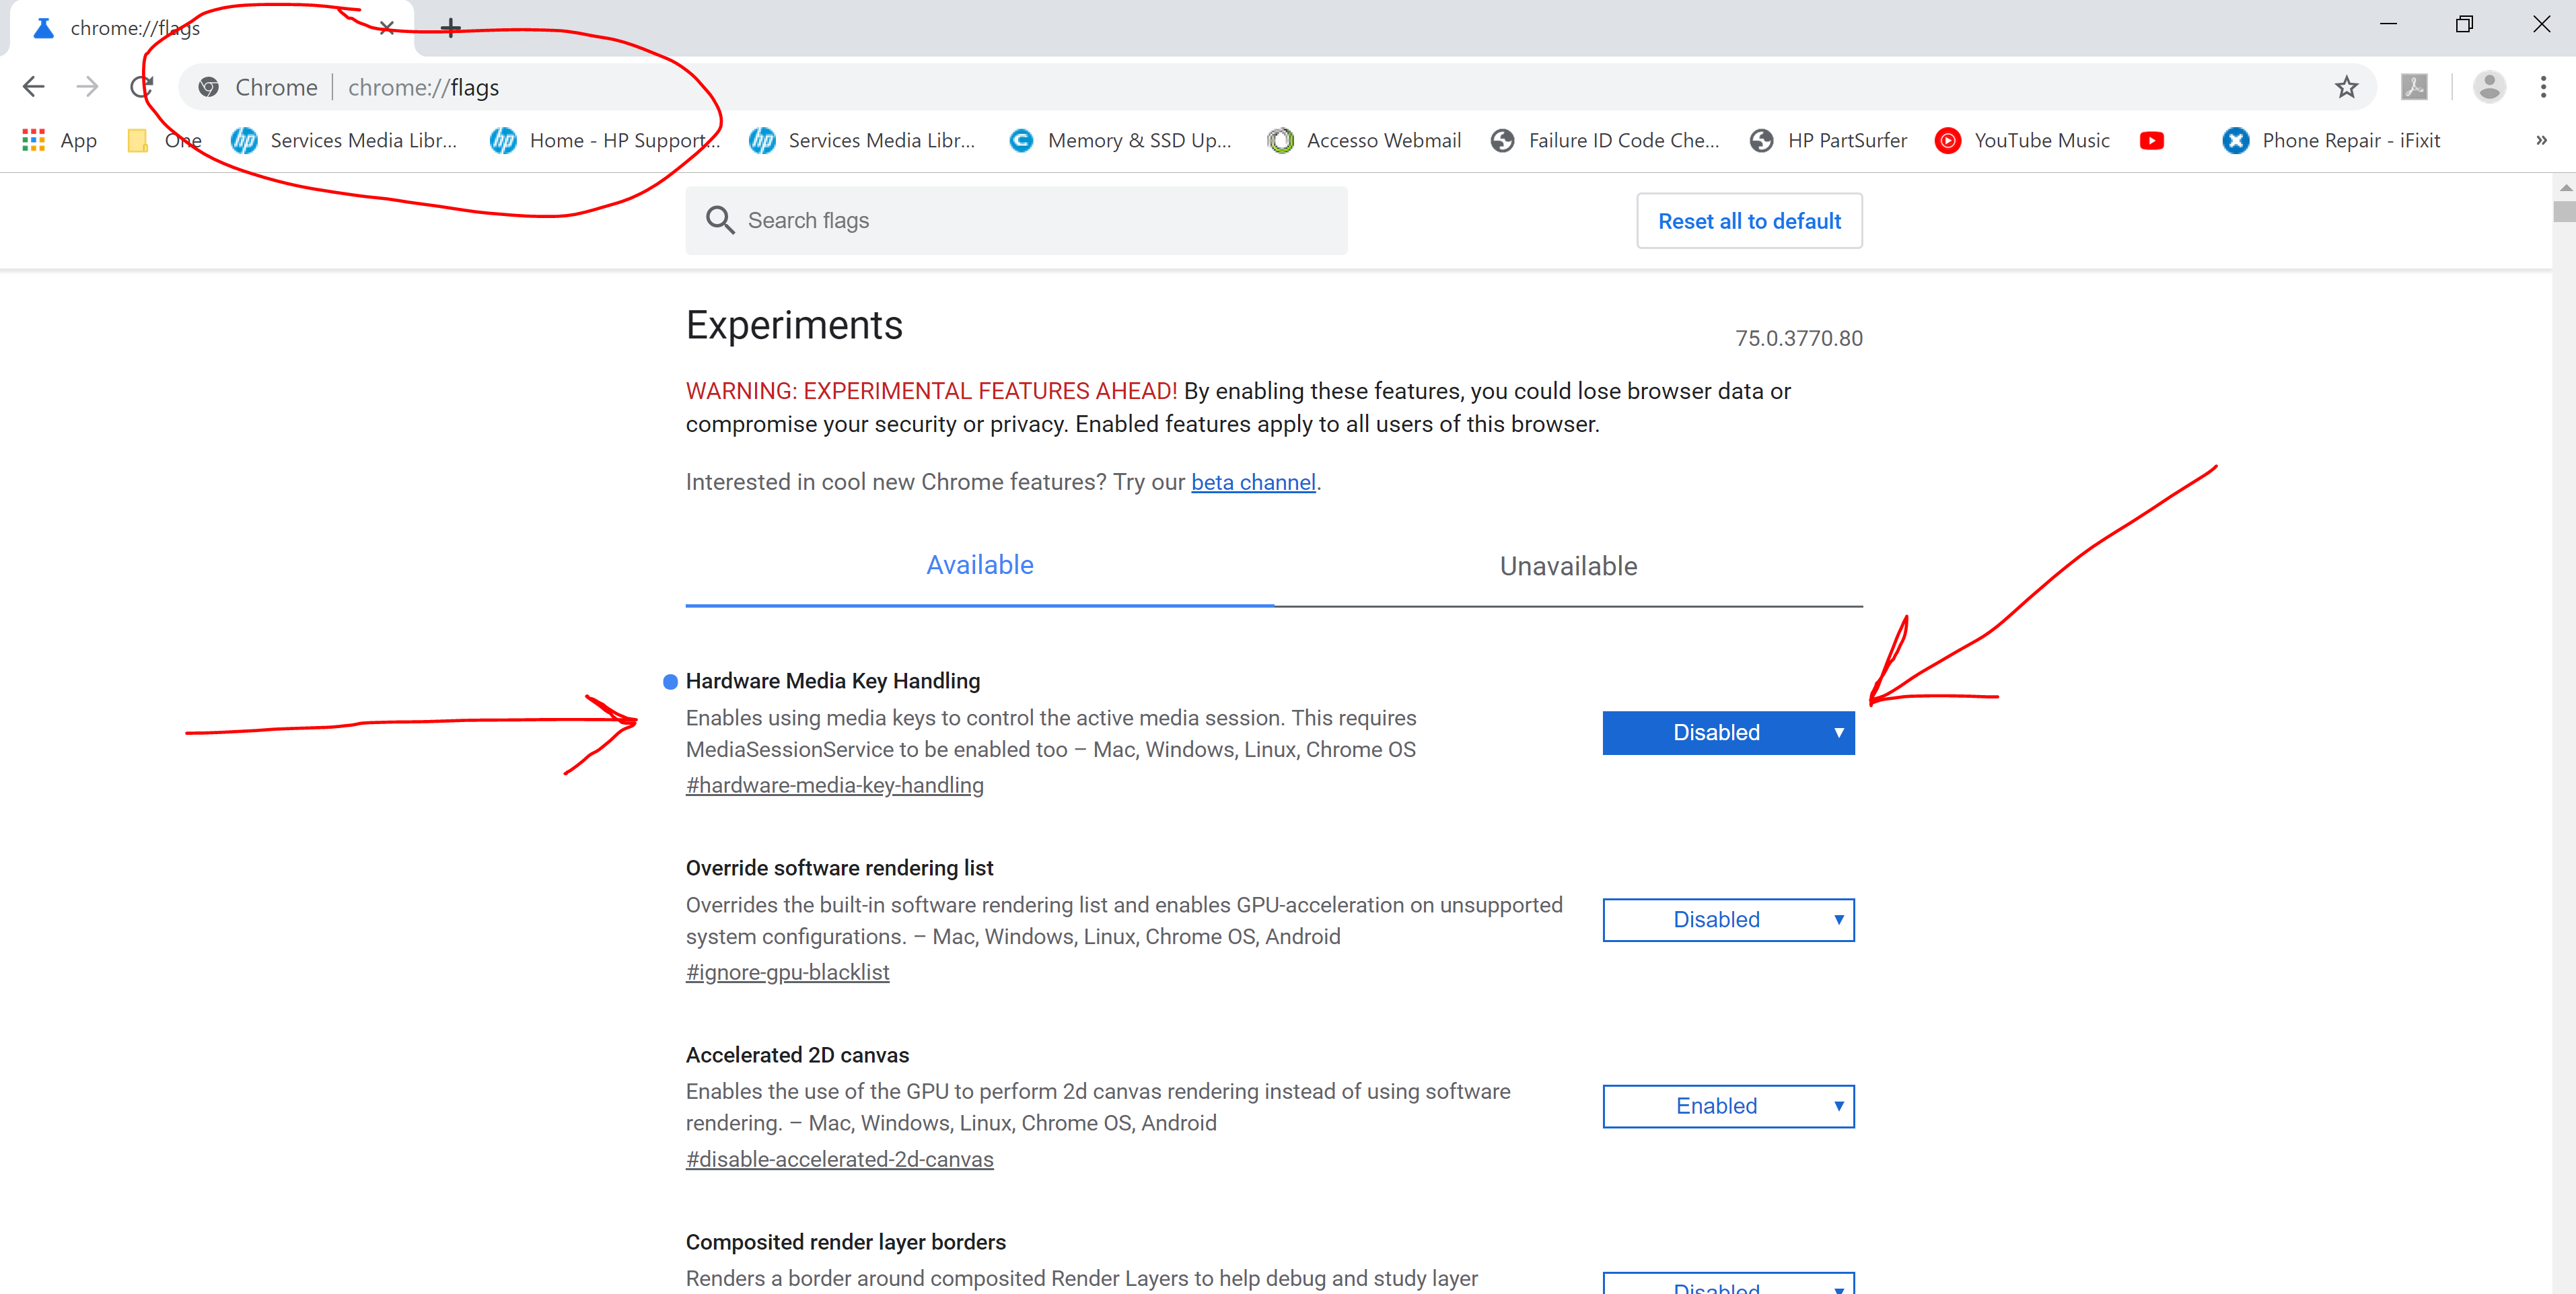The width and height of the screenshot is (2576, 1294).
Task: Click the page's vertical scrollbar thumb
Action: [2564, 211]
